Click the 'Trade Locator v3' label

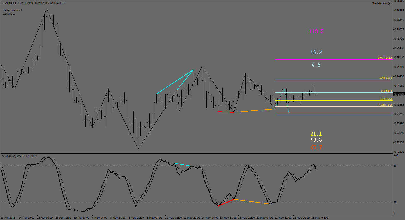click(x=12, y=10)
